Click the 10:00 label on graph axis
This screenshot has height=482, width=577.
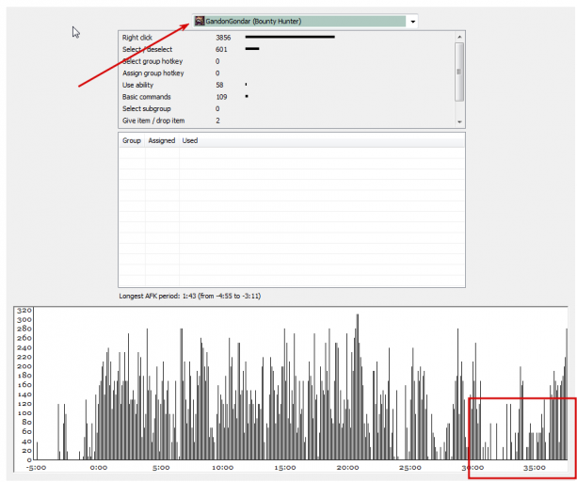coord(223,468)
